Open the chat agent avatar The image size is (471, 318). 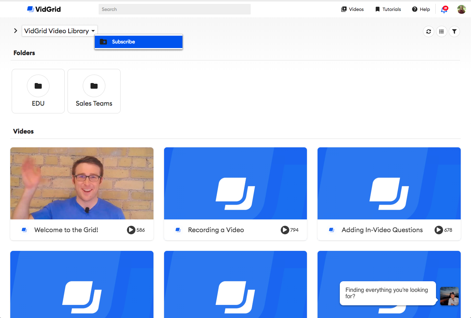(x=449, y=296)
